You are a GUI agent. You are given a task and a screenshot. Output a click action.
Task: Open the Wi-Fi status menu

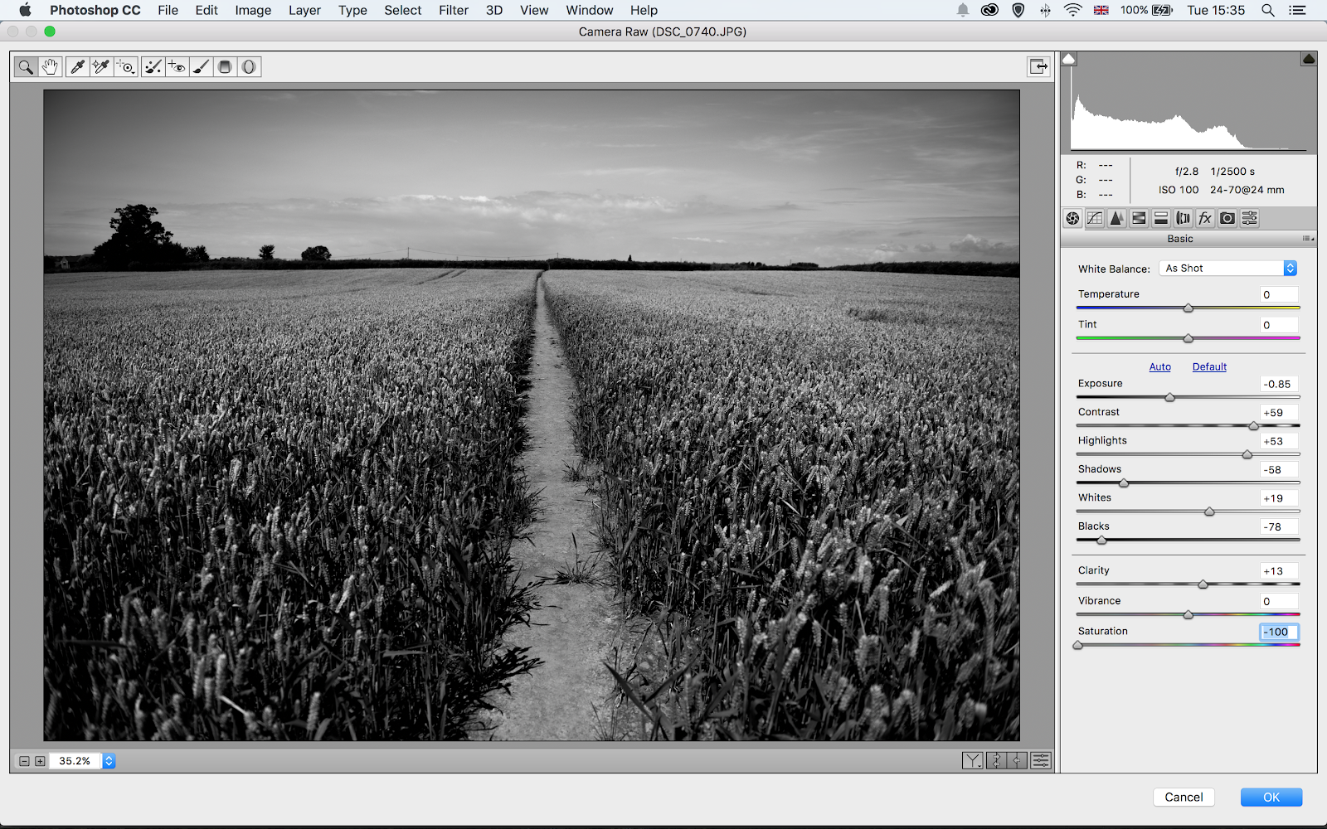(1073, 10)
